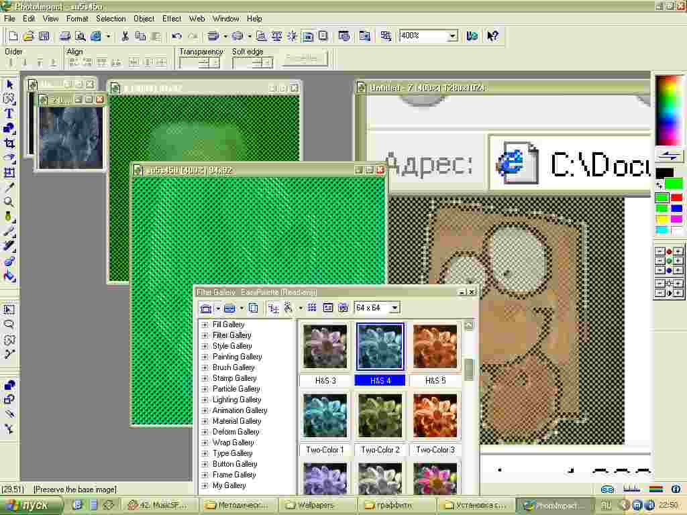687x515 pixels.
Task: Select the H&S 5 filter thumbnail
Action: tap(435, 347)
